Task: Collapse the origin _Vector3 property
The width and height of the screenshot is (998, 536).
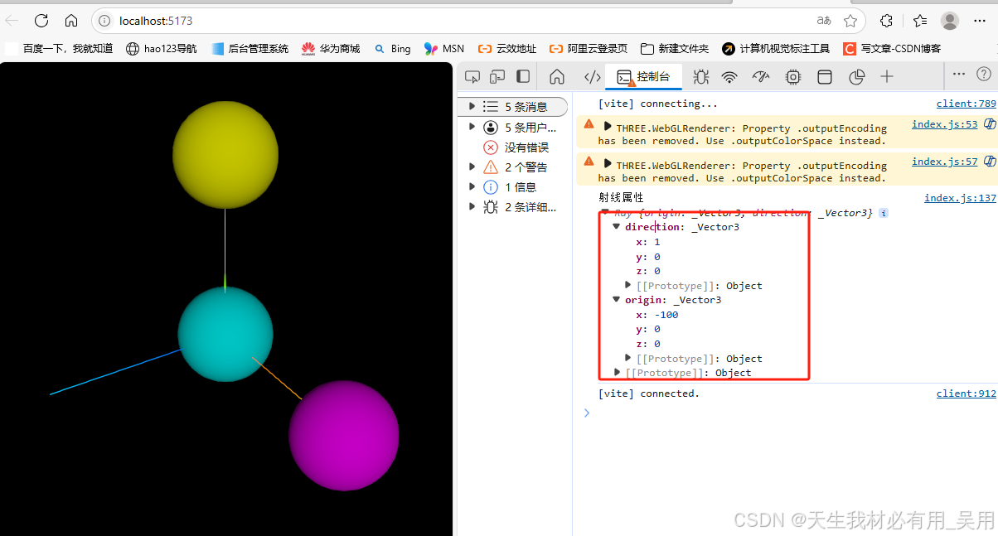Action: [x=617, y=299]
